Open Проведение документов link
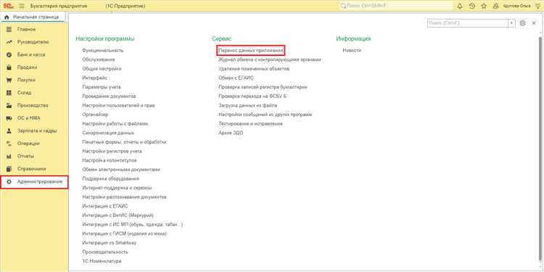Screen dimensions: 544x272 tap(109, 96)
